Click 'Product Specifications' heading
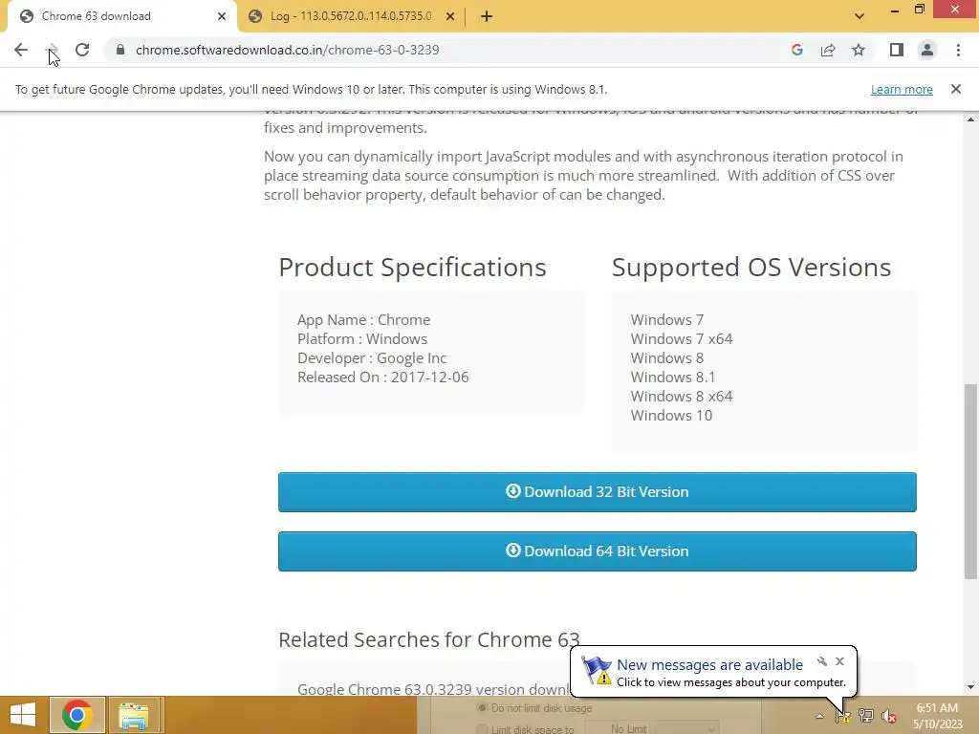979x734 pixels. 412,268
